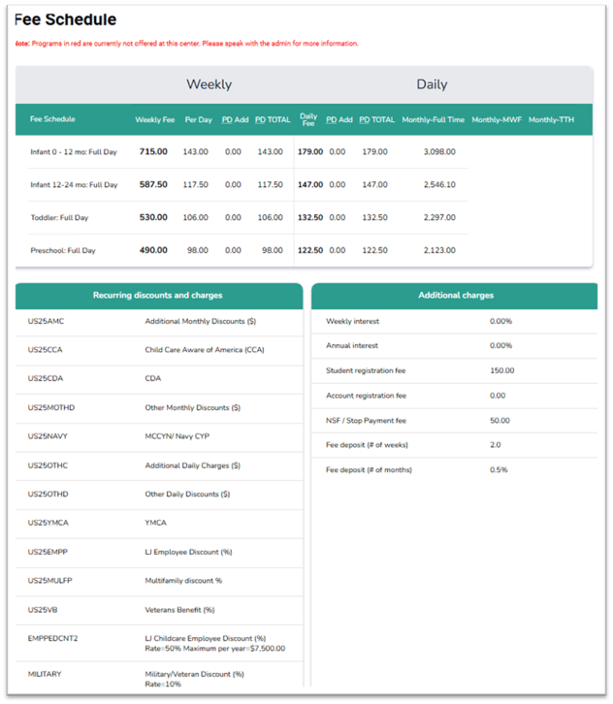Click the Monthly-MWF column header
The height and width of the screenshot is (704, 613).
(x=496, y=120)
